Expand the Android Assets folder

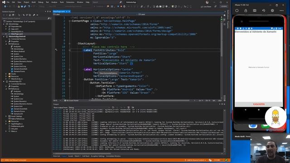coord(6,74)
